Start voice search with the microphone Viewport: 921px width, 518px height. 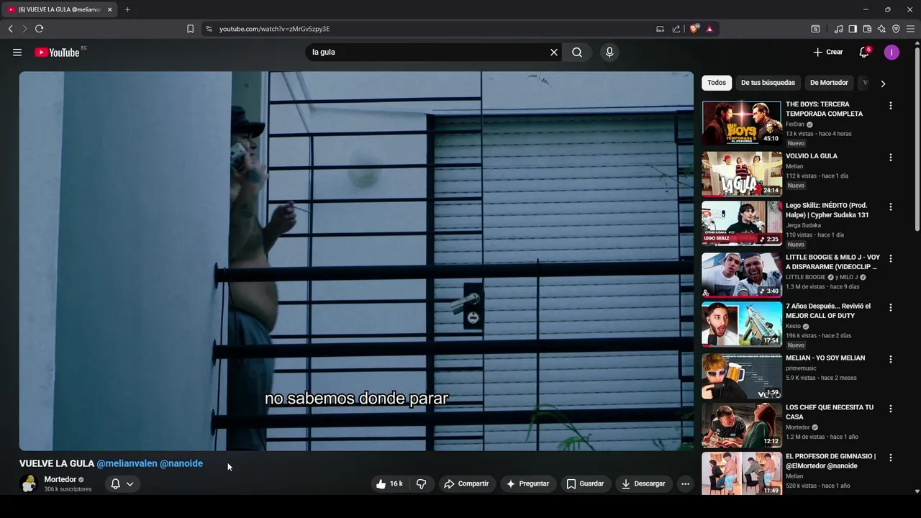point(609,52)
